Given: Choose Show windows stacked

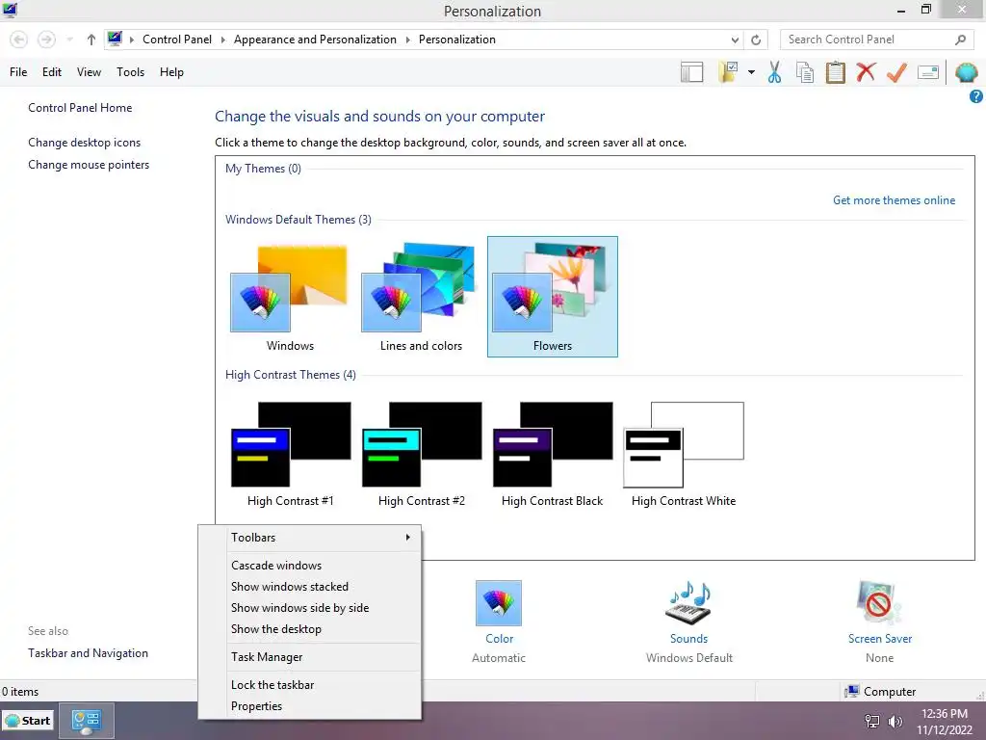Looking at the screenshot, I should [309, 587].
